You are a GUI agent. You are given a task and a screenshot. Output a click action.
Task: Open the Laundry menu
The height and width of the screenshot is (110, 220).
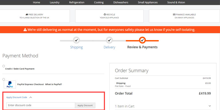pyautogui.click(x=54, y=2)
